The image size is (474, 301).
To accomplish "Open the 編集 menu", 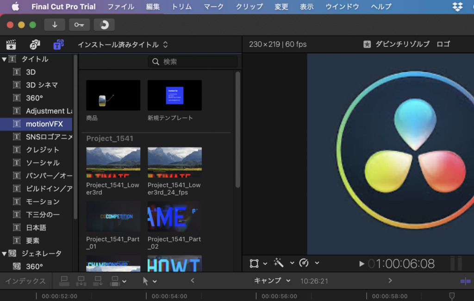I will click(x=153, y=6).
